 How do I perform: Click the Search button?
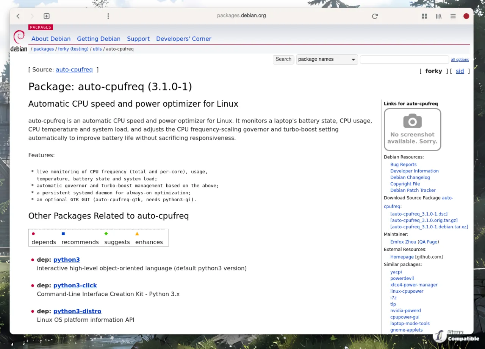point(283,59)
